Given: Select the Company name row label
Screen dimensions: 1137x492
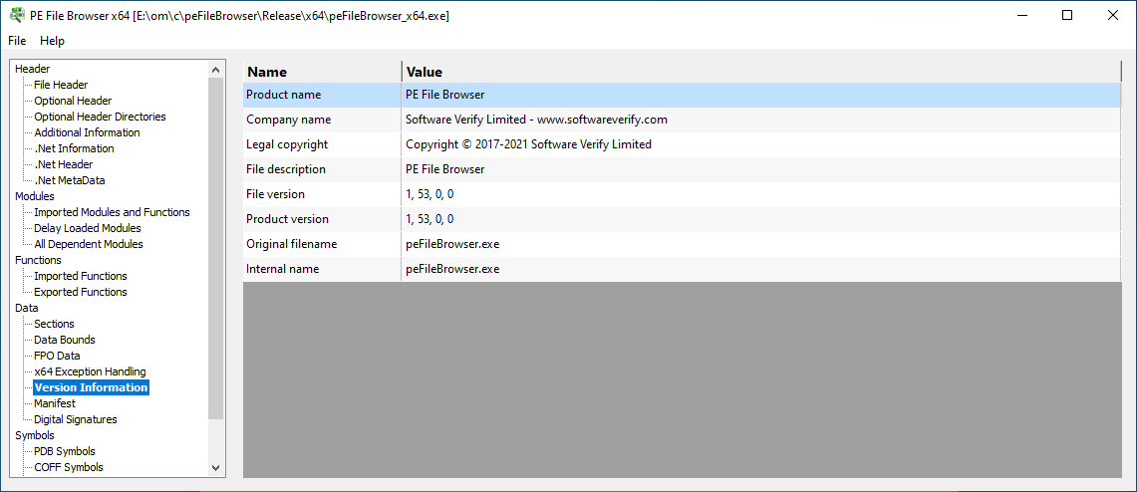Looking at the screenshot, I should [289, 120].
